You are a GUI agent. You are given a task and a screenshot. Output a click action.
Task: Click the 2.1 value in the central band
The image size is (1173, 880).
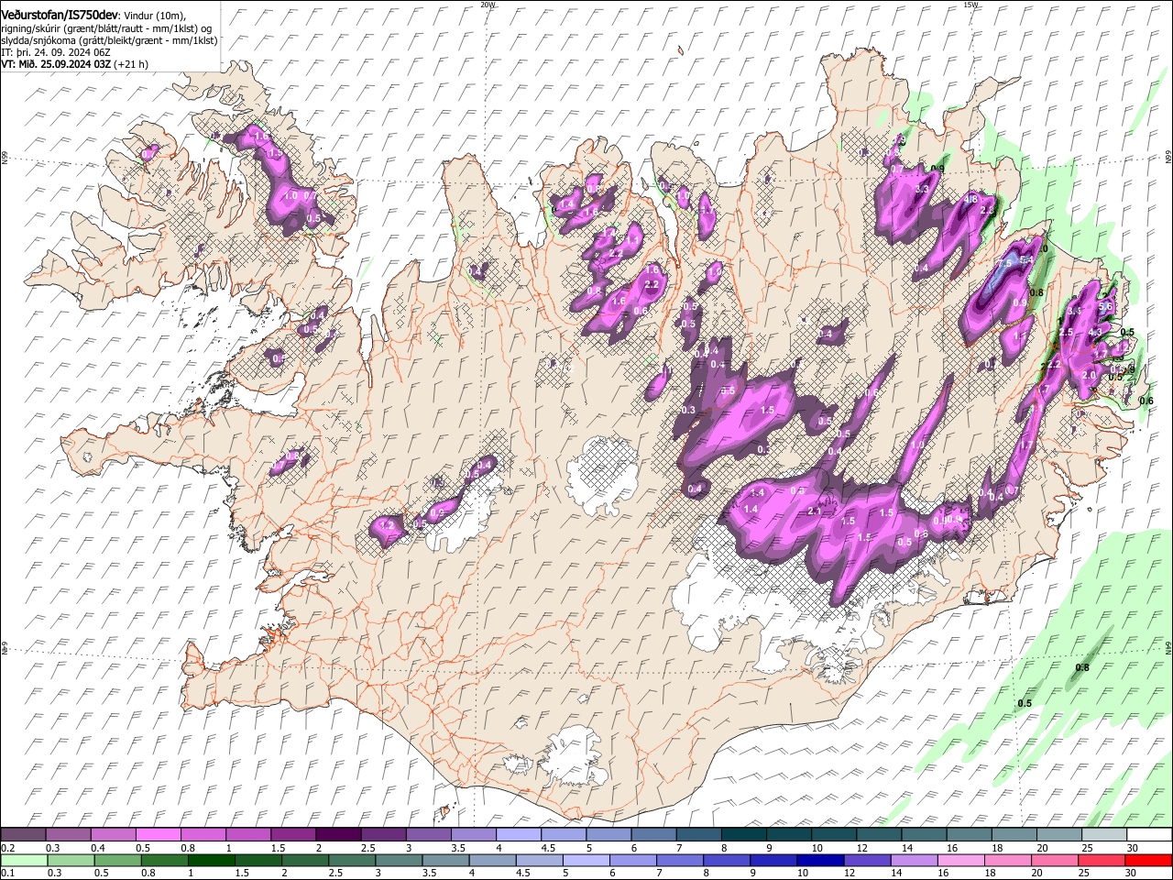[x=816, y=511]
